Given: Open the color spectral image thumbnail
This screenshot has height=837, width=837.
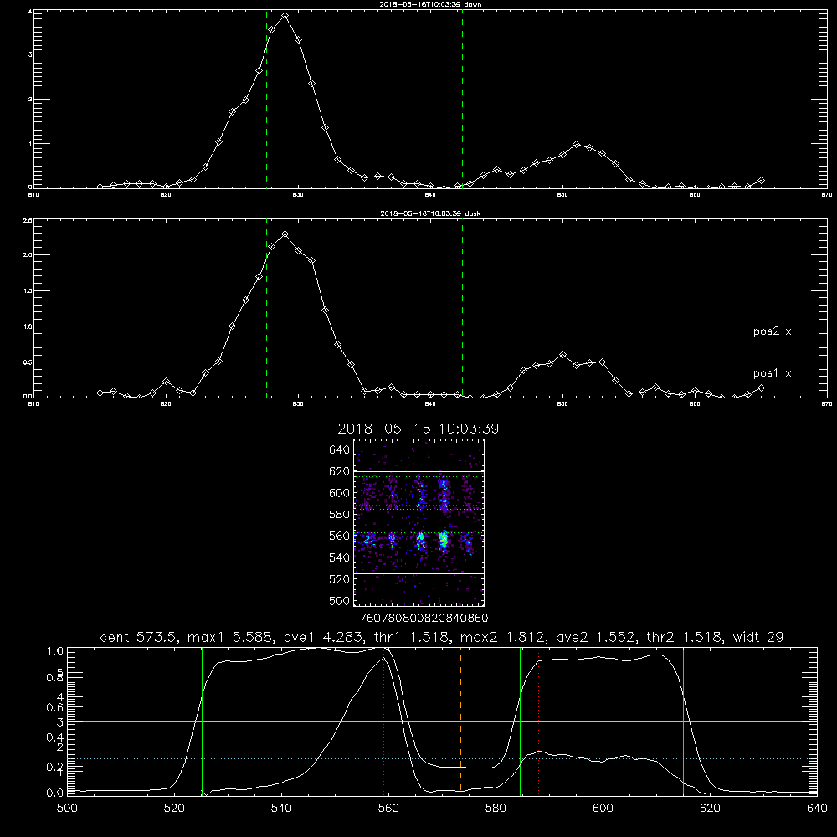Looking at the screenshot, I should point(419,522).
